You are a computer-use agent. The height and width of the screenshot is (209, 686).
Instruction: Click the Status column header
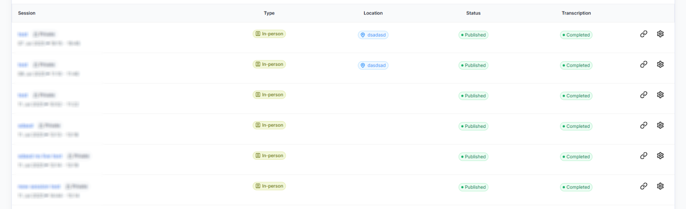click(473, 13)
